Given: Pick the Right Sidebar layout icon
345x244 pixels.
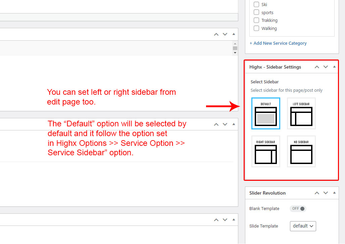Looking at the screenshot, I should 265,151.
